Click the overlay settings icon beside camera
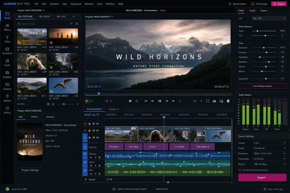 pyautogui.click(x=221, y=101)
